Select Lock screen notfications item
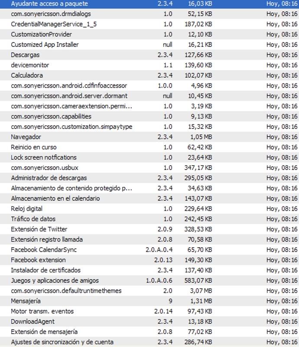The width and height of the screenshot is (299, 347). [149, 157]
